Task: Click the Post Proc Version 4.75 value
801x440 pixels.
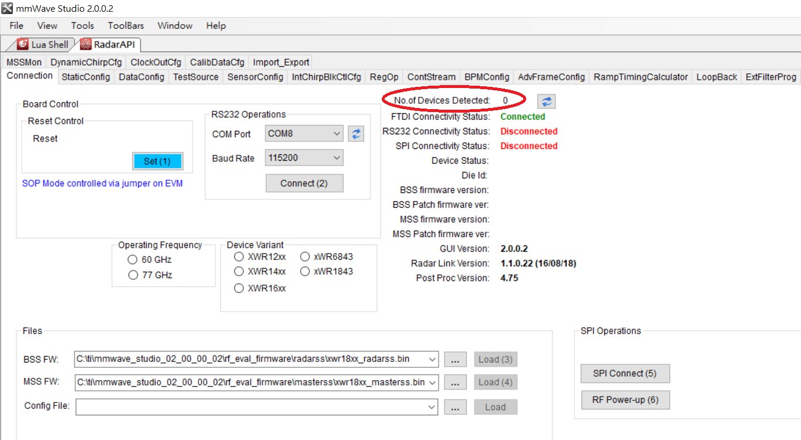Action: tap(509, 278)
